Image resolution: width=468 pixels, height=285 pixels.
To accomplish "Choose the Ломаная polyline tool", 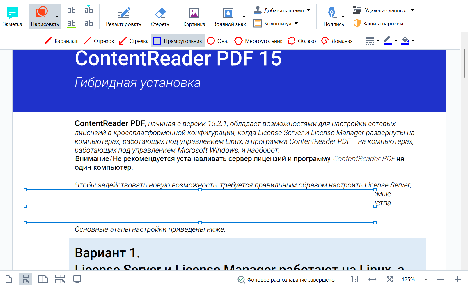I will (x=337, y=41).
